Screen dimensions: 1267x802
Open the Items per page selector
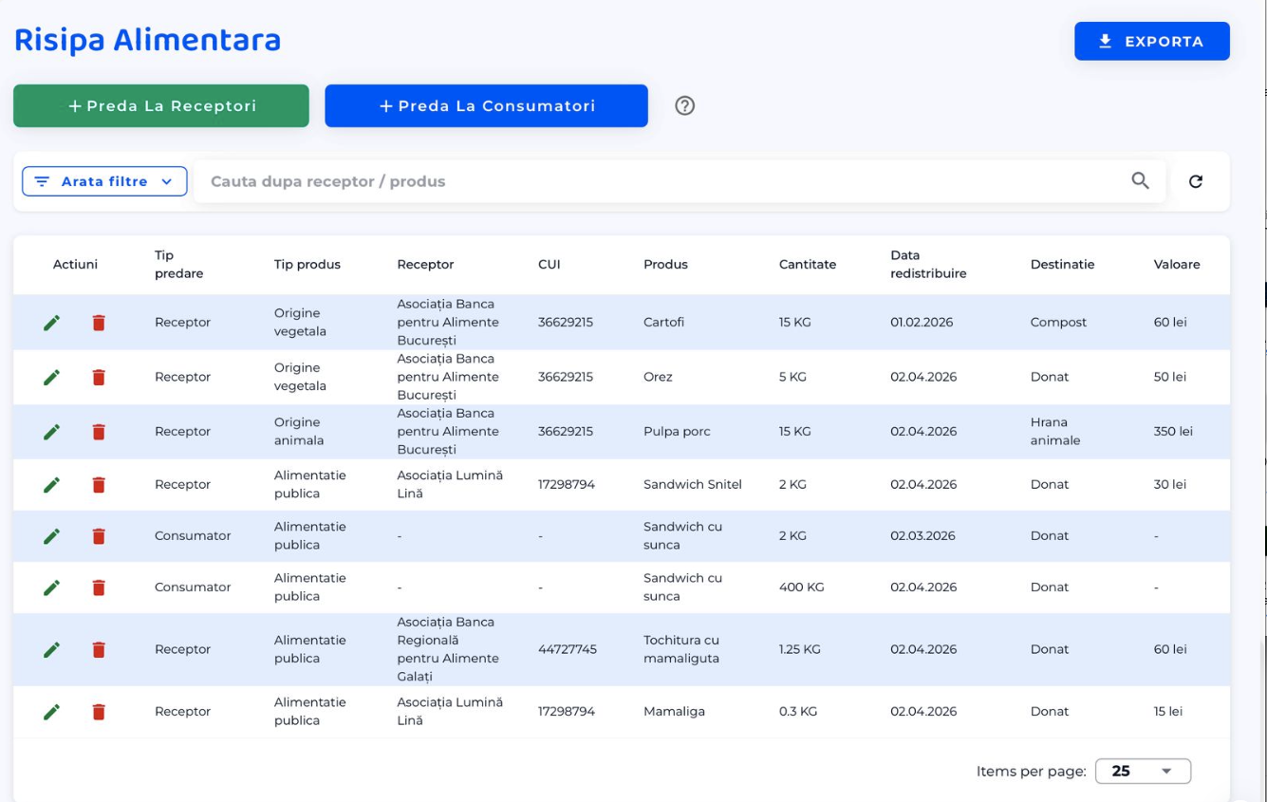pyautogui.click(x=1142, y=771)
